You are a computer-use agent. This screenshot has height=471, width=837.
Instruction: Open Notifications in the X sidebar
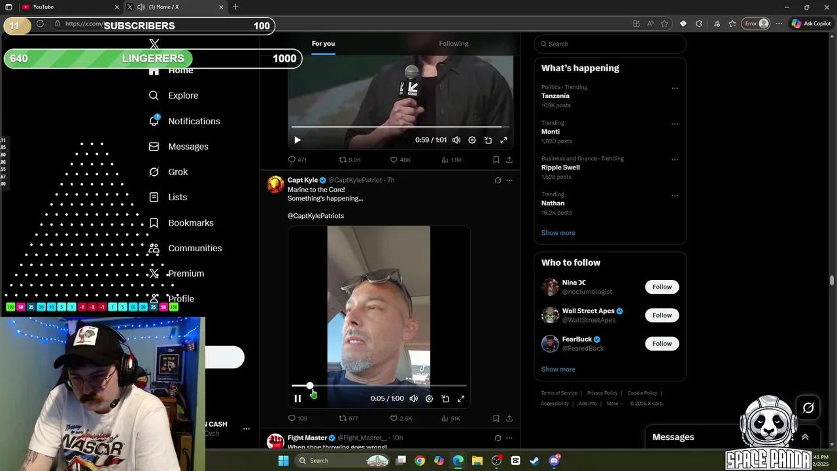click(184, 121)
